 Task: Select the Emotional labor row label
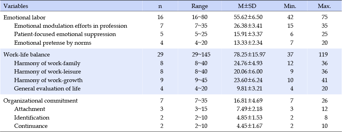tap(24, 17)
